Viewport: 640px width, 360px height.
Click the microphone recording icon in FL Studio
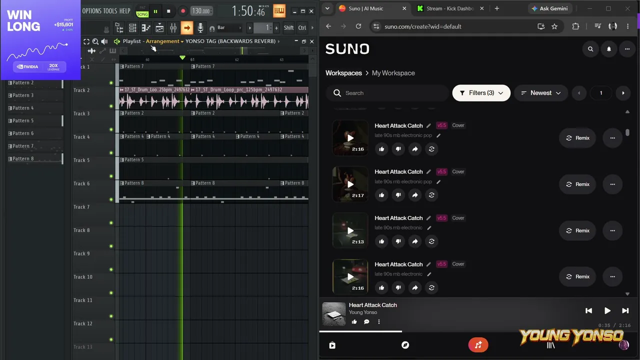coord(200,28)
